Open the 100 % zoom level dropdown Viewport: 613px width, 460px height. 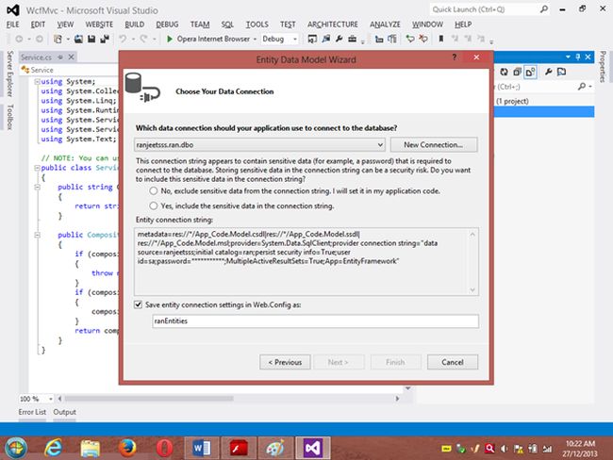[x=50, y=399]
